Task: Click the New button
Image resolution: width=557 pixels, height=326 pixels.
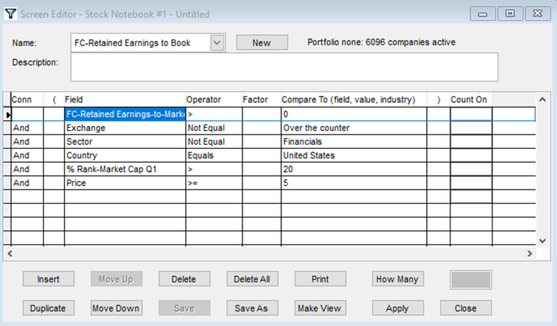Action: point(262,43)
